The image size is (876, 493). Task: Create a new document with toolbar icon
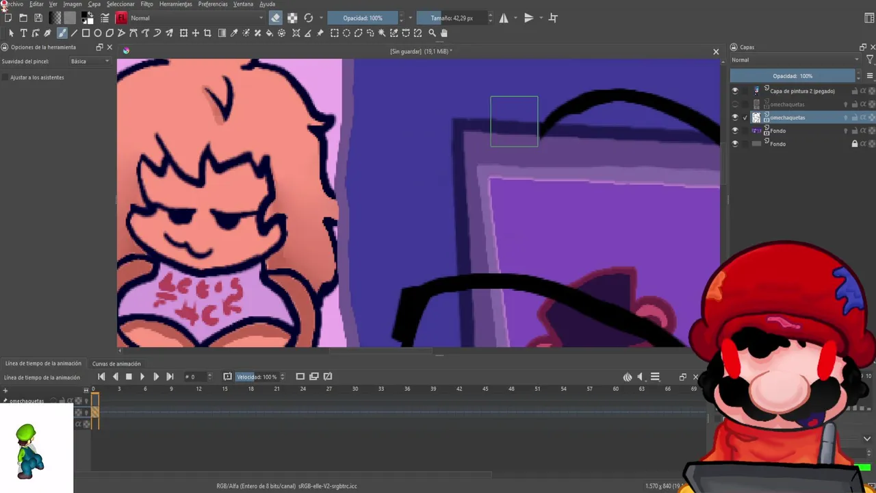pyautogui.click(x=8, y=18)
